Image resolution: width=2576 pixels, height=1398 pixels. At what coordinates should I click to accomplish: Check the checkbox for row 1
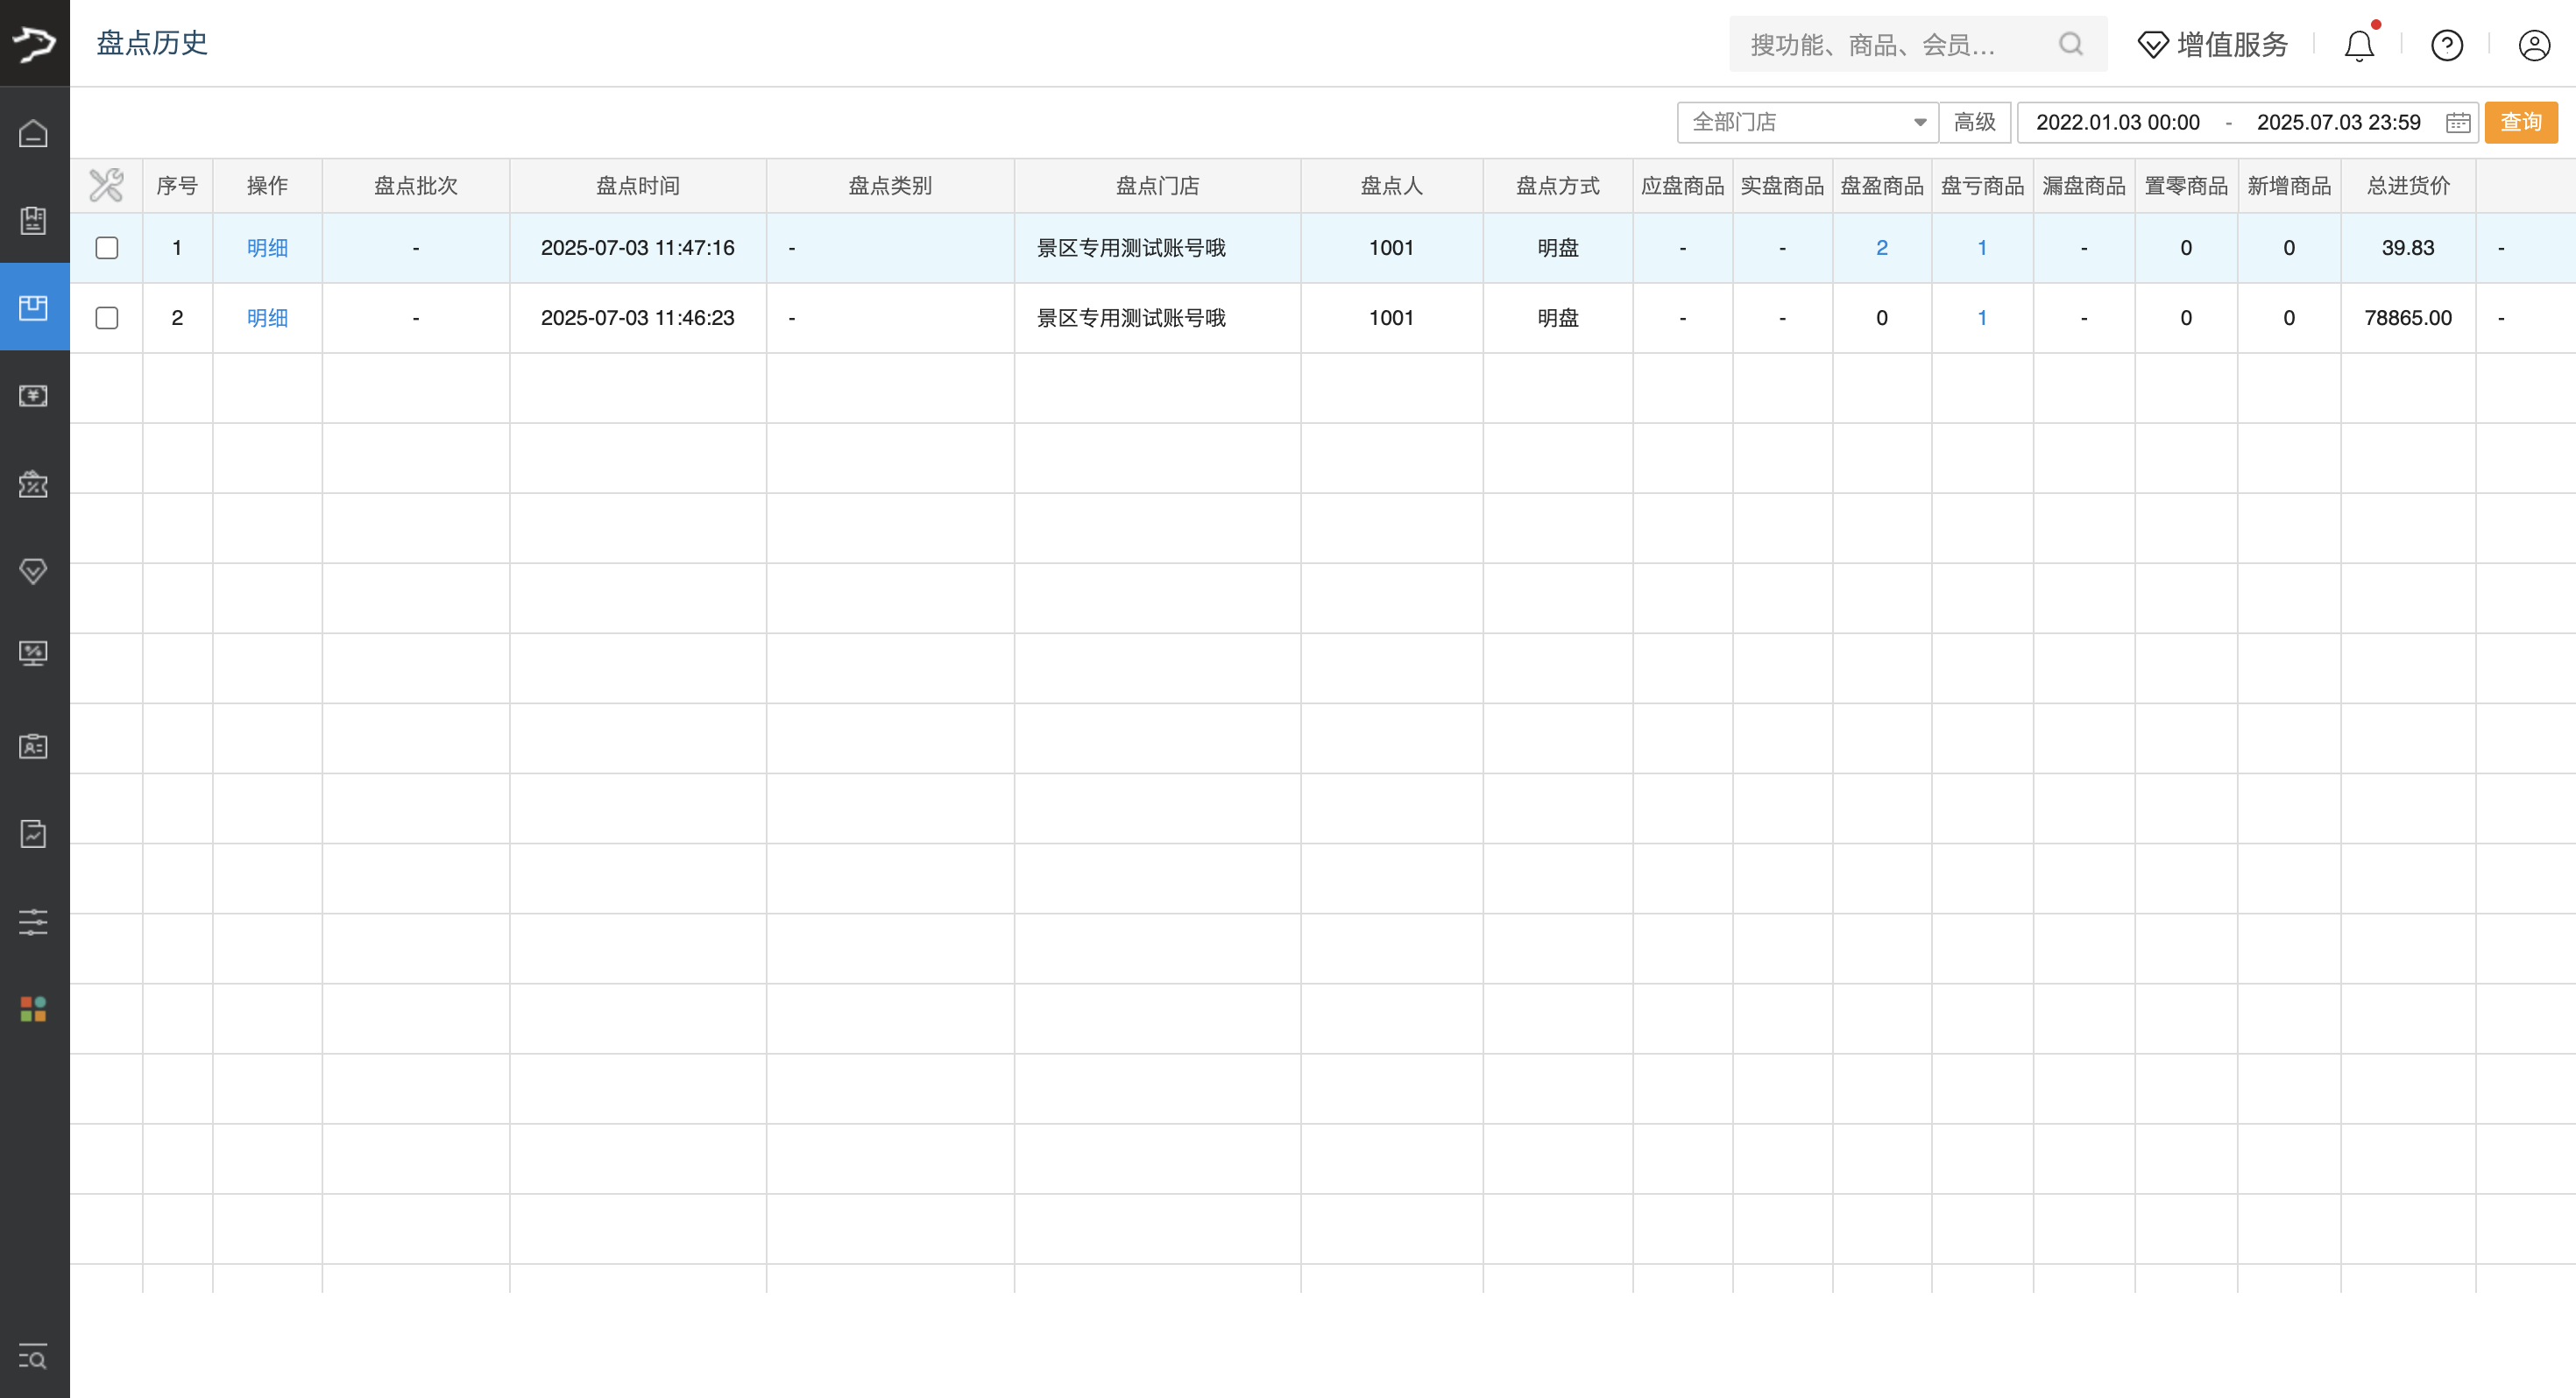(107, 248)
